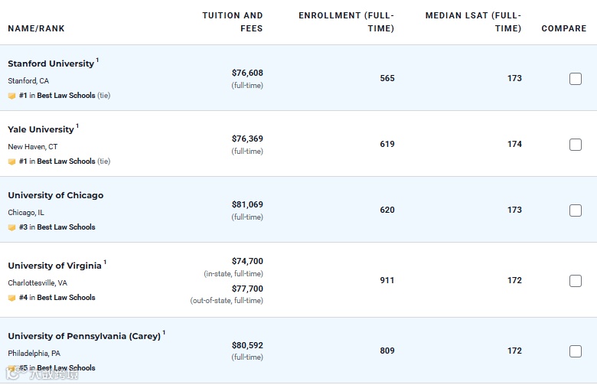The height and width of the screenshot is (385, 597).
Task: Click Best Law Schools link under Stanford
Action: [x=66, y=96]
